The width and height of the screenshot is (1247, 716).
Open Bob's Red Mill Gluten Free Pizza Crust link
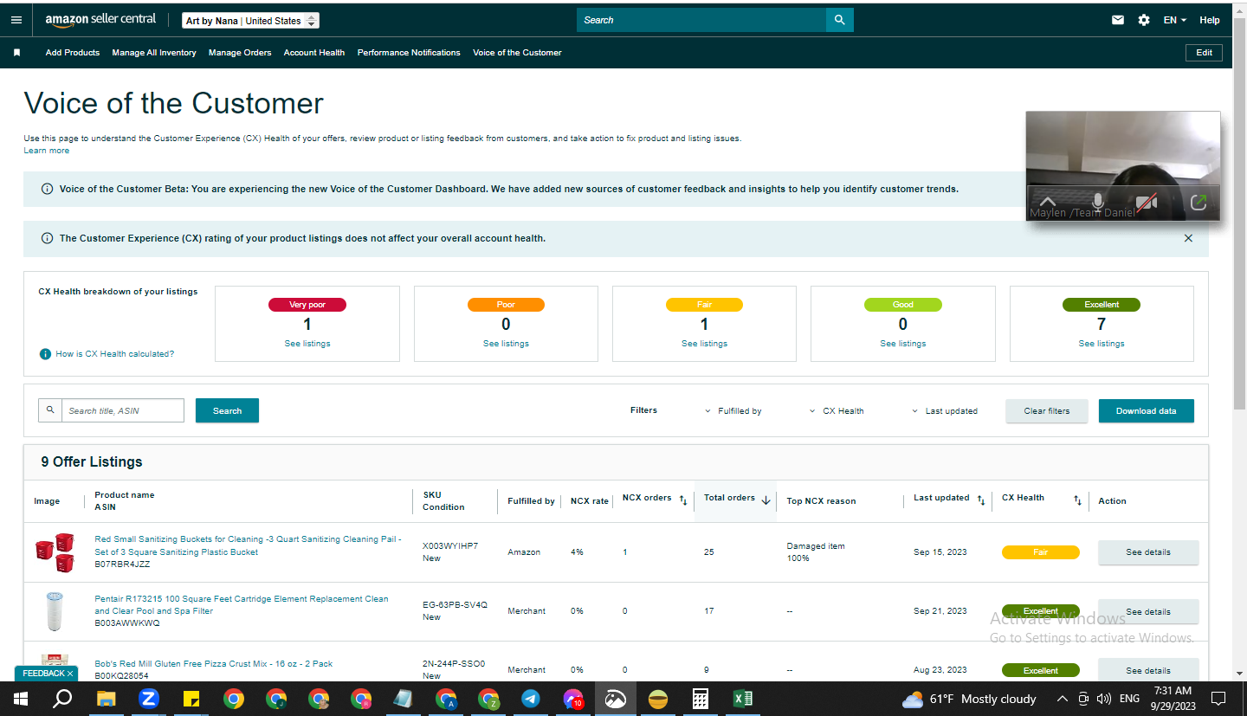click(x=214, y=664)
